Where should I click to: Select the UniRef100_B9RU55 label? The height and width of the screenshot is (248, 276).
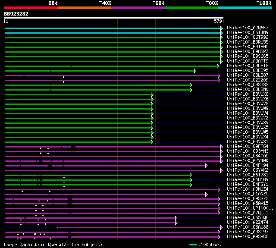point(248,42)
